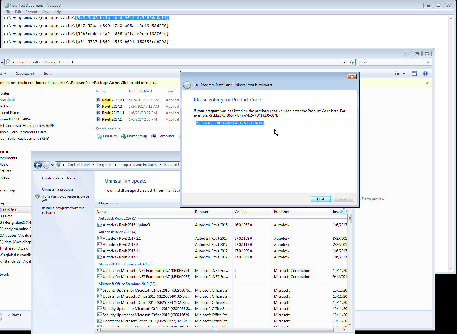
Task: Open the Format menu in Notepad
Action: (x=31, y=12)
